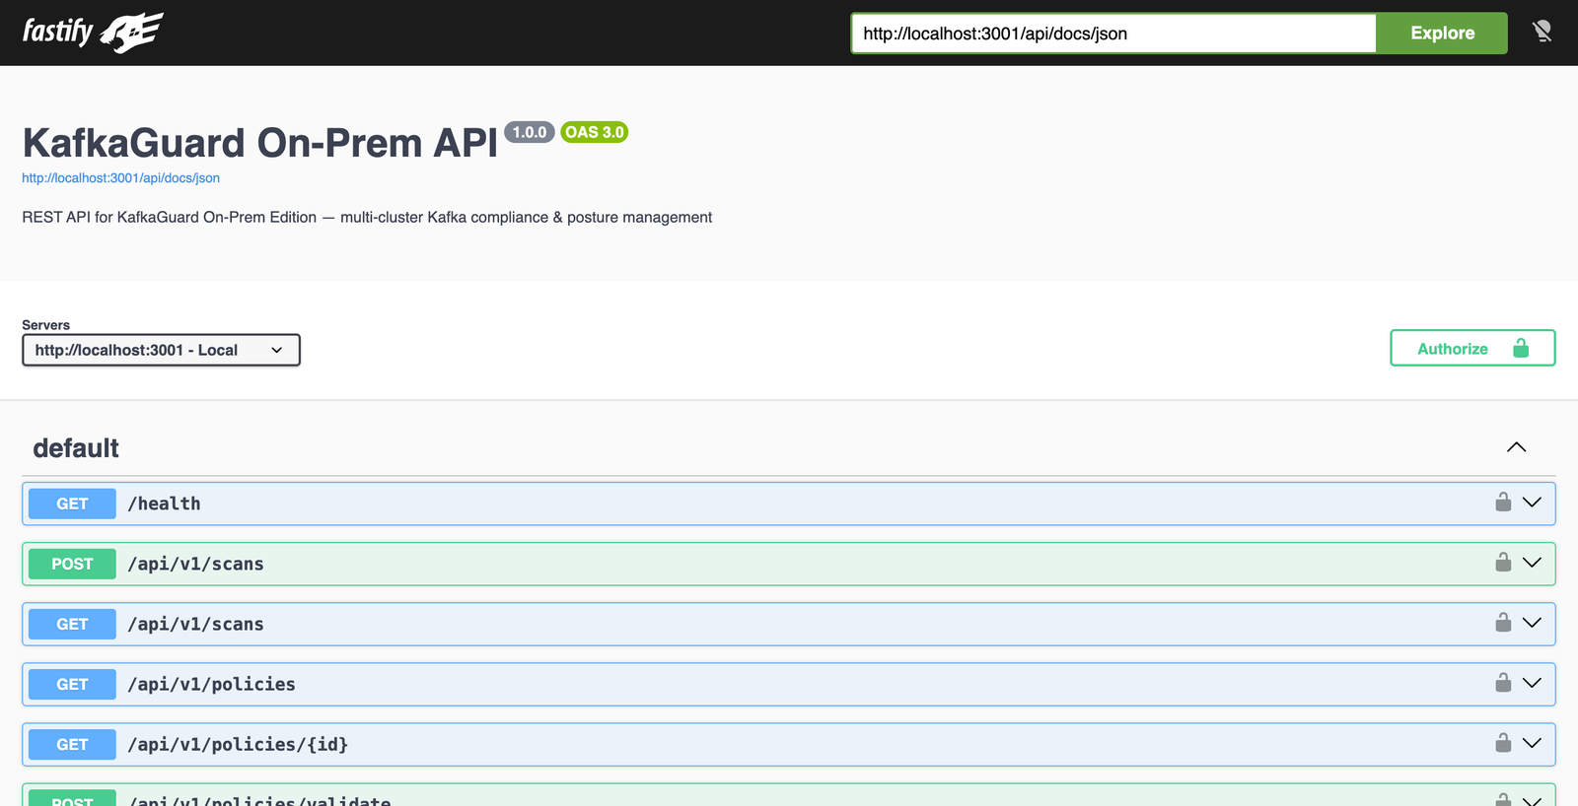The image size is (1578, 806).
Task: Click the OAS 3.0 badge
Action: tap(595, 132)
